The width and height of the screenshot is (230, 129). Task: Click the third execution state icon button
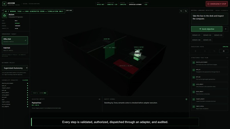[x=214, y=51]
